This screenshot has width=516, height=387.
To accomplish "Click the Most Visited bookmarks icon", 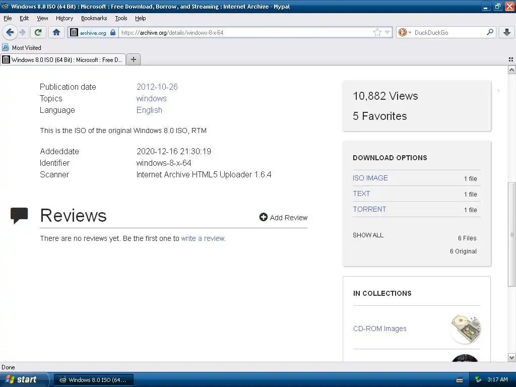I will [5, 47].
